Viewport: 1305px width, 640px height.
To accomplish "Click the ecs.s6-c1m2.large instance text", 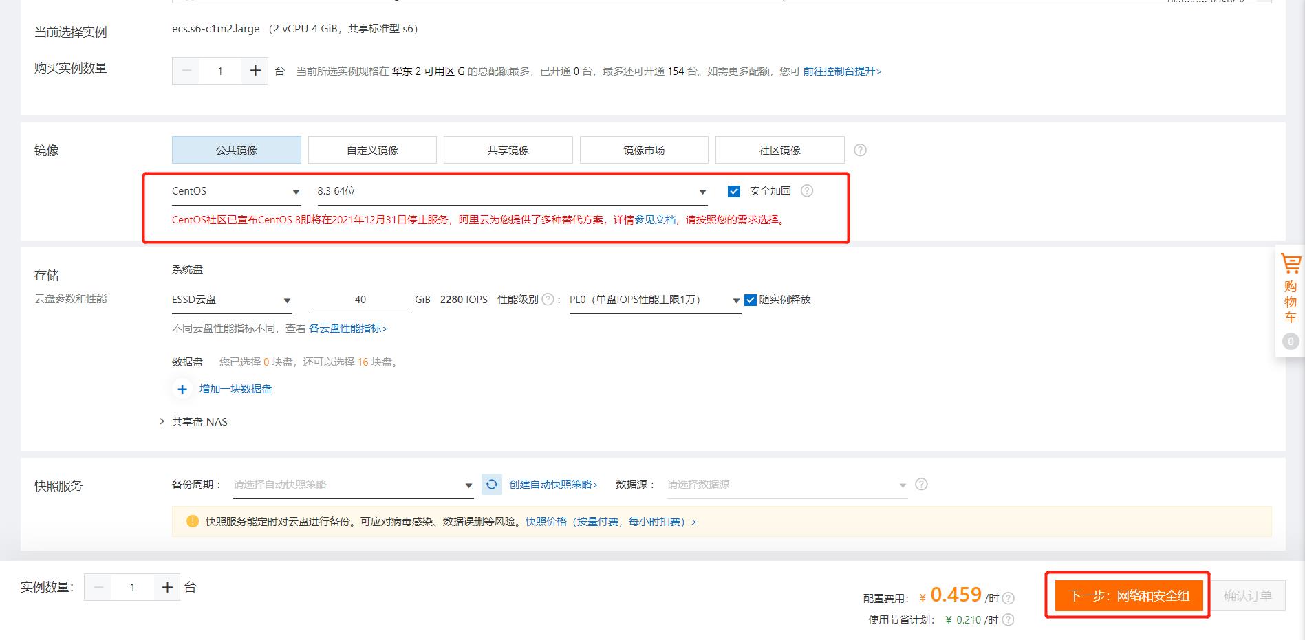I will point(215,29).
